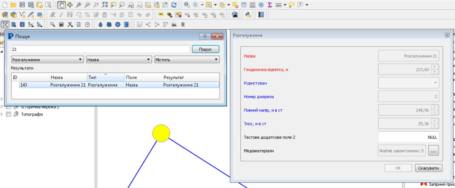Save the project with the floppy disk icon
455x188 pixels.
22,4
